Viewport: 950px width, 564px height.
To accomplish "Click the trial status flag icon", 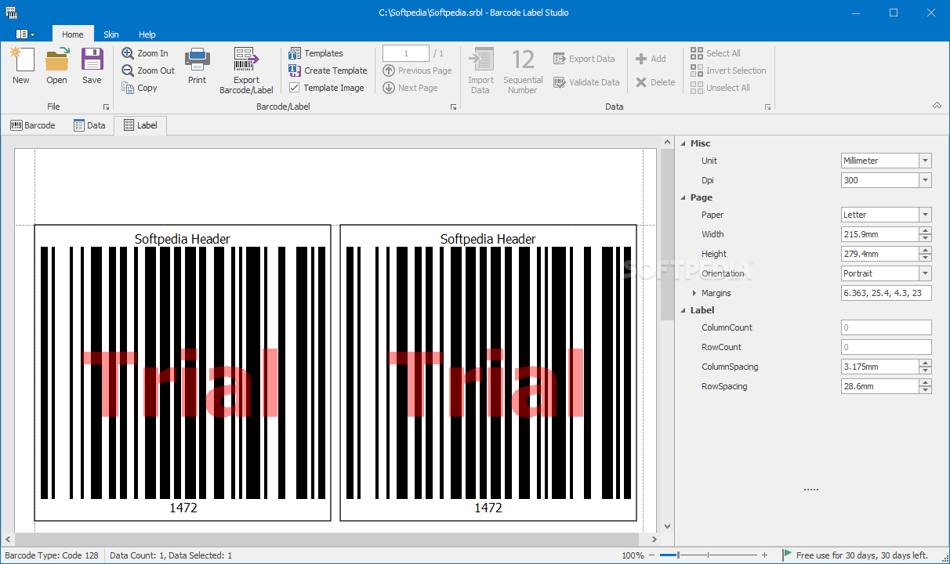I will tap(787, 555).
